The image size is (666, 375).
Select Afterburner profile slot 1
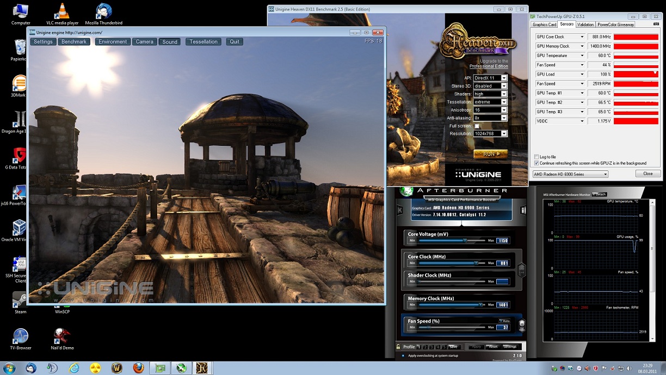pos(418,347)
